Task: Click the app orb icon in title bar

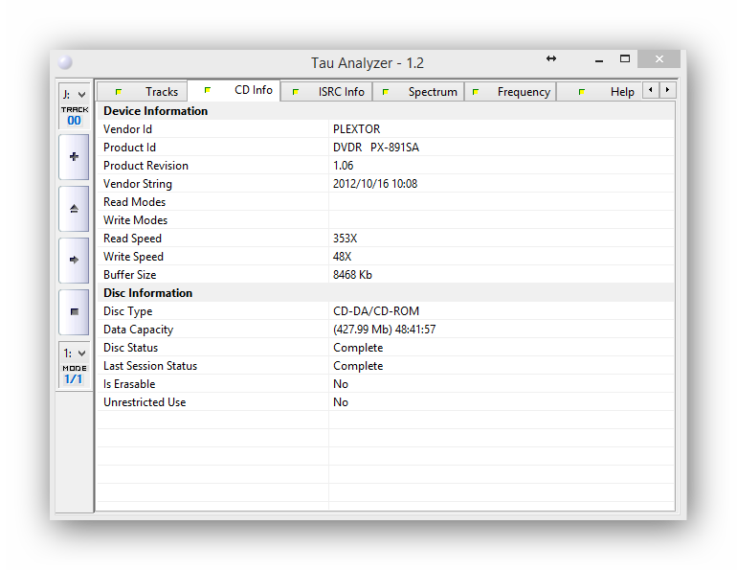Action: pos(65,63)
